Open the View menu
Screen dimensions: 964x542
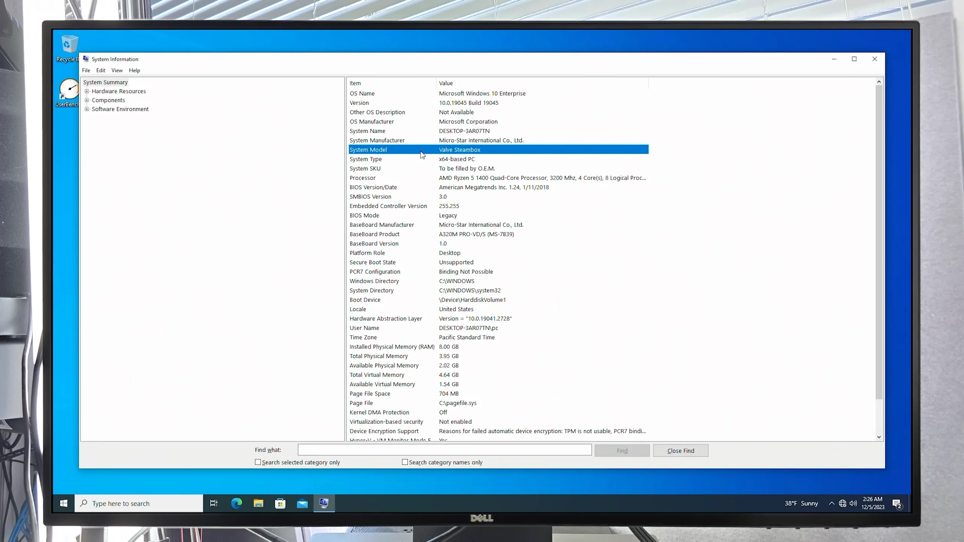pos(117,70)
